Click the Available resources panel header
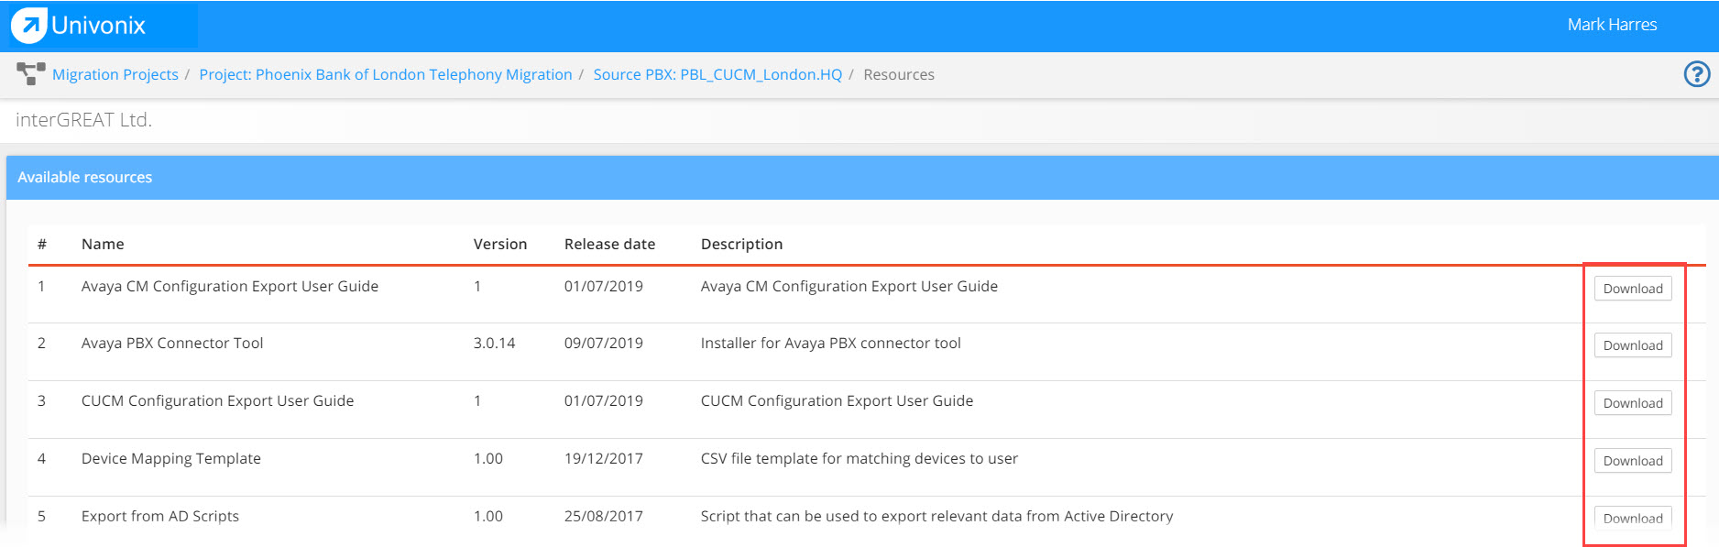This screenshot has width=1719, height=547. coord(862,178)
